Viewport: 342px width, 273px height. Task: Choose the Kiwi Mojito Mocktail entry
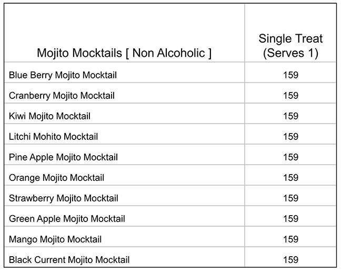[x=49, y=116]
